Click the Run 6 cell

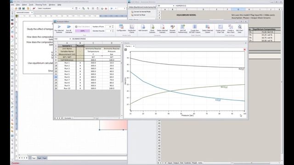[x=67, y=77]
